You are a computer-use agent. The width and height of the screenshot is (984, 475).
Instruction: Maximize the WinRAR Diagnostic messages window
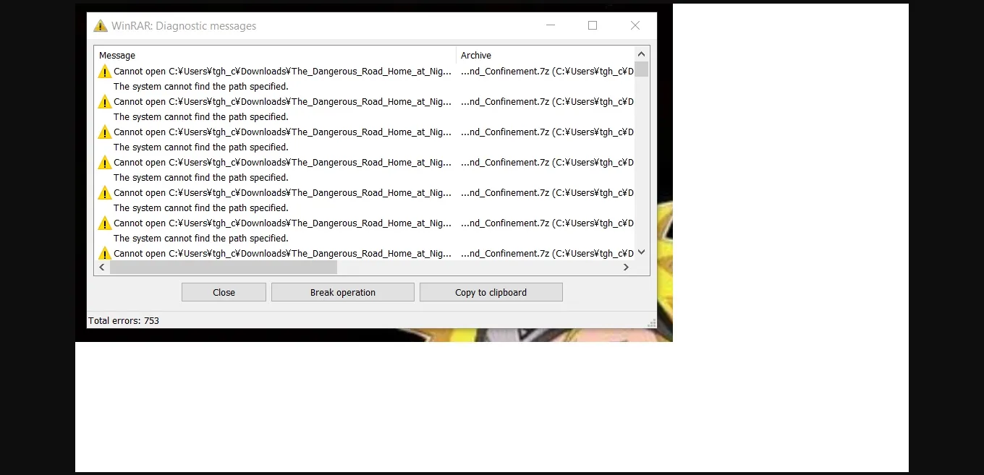coord(593,25)
